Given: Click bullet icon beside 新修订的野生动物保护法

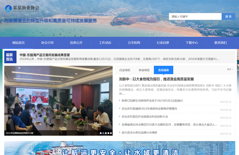Looking at the screenshot, I should click(x=119, y=101).
